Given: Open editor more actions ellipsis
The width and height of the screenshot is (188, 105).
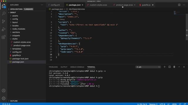Looking at the screenshot, I should point(184,5).
